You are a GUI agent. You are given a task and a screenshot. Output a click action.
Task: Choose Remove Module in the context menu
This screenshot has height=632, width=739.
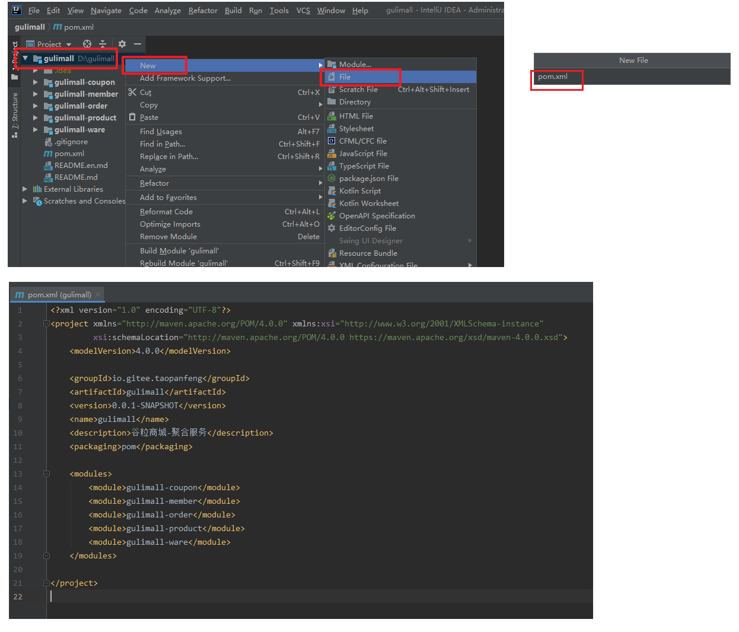(x=225, y=237)
